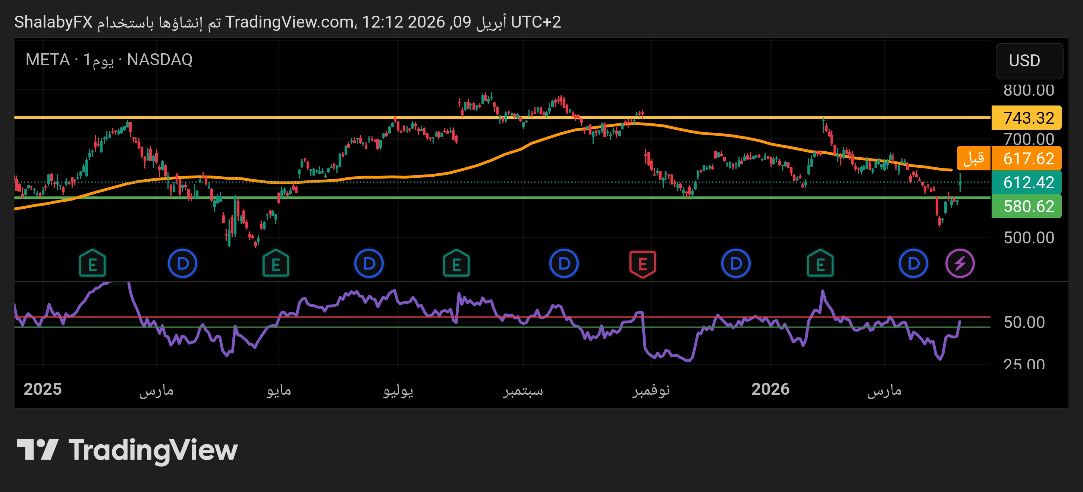Click the NASDAQ exchange text

160,60
